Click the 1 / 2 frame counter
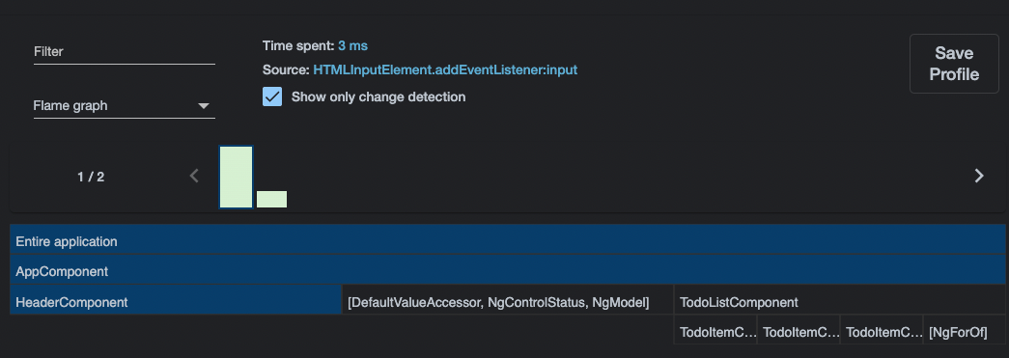 [x=91, y=177]
